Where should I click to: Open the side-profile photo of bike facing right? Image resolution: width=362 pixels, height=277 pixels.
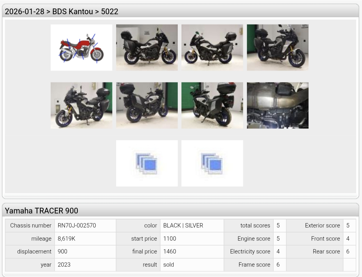147,47
